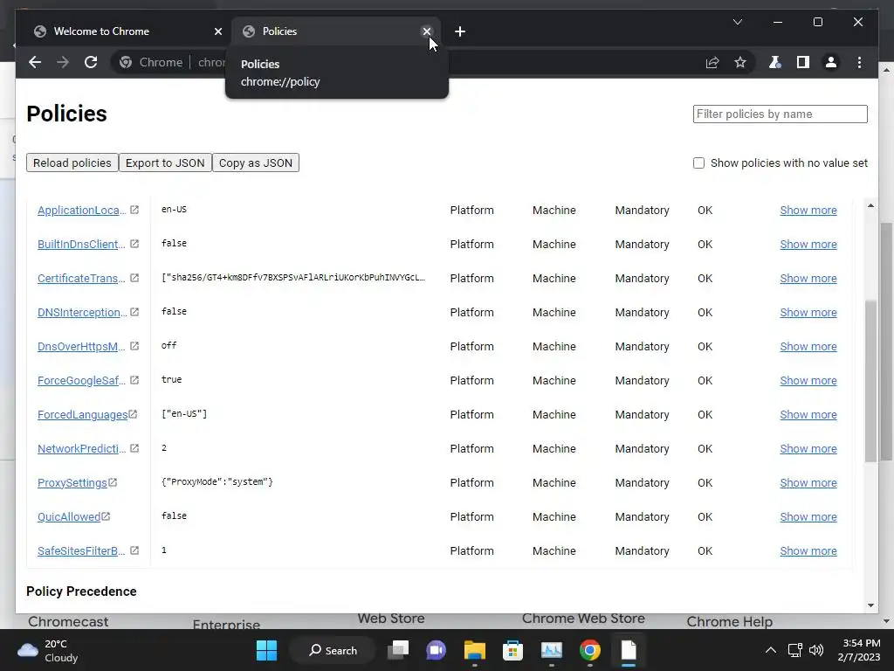Expand Show more for QuicAllowed row
The image size is (894, 671).
point(808,517)
